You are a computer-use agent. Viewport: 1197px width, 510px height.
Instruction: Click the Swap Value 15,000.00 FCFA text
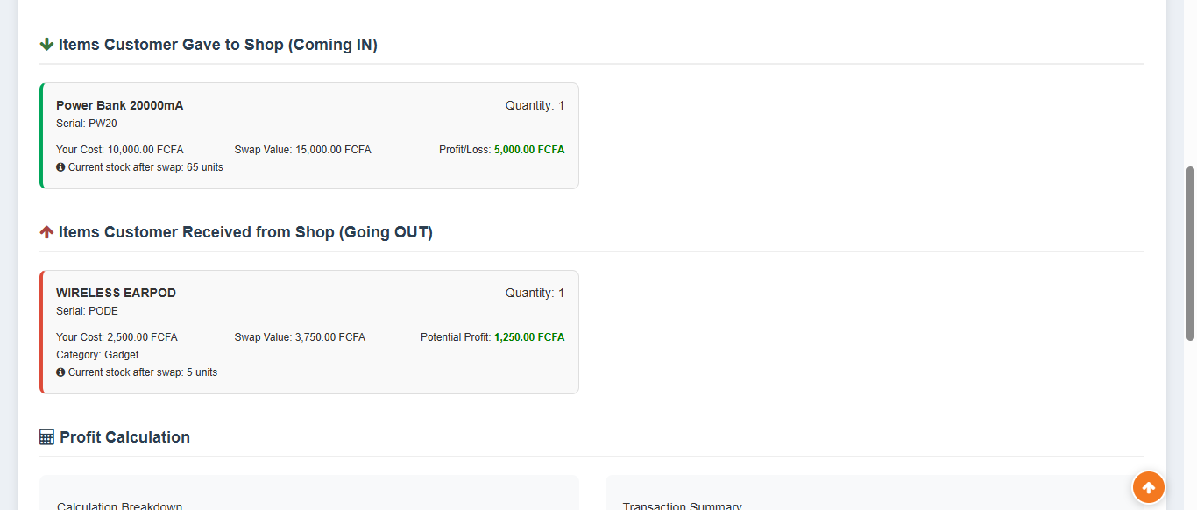(x=302, y=150)
